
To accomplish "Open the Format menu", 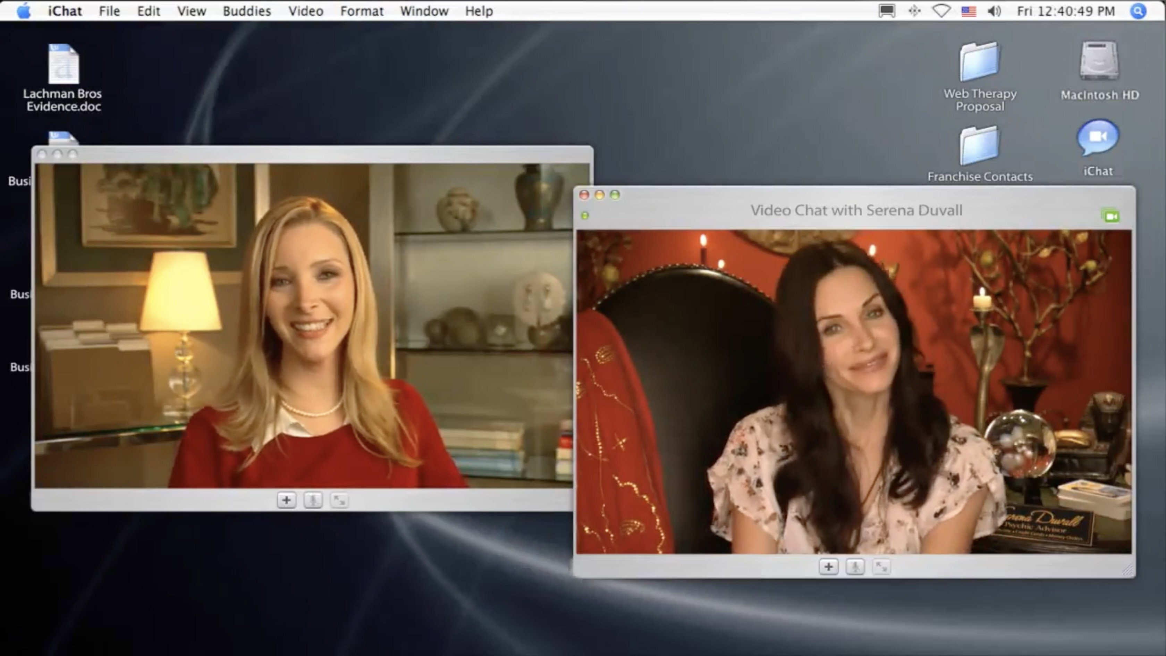I will coord(362,11).
